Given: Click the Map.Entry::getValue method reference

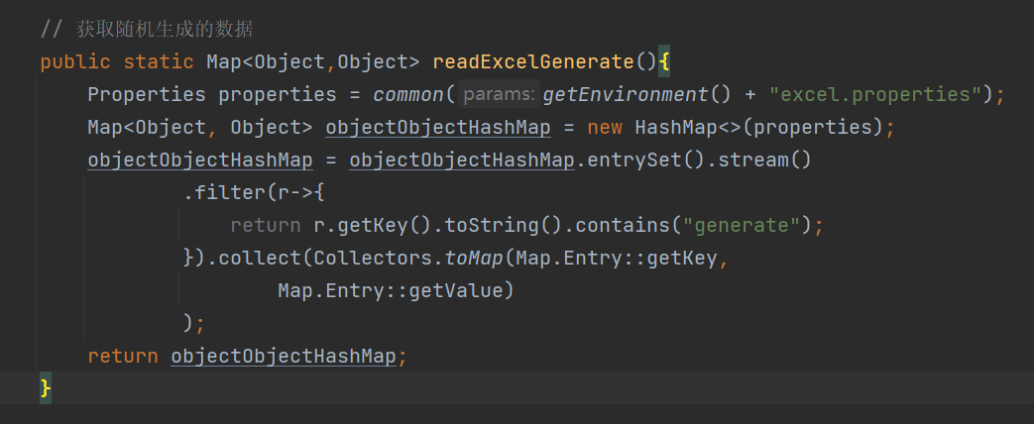Looking at the screenshot, I should tap(397, 290).
